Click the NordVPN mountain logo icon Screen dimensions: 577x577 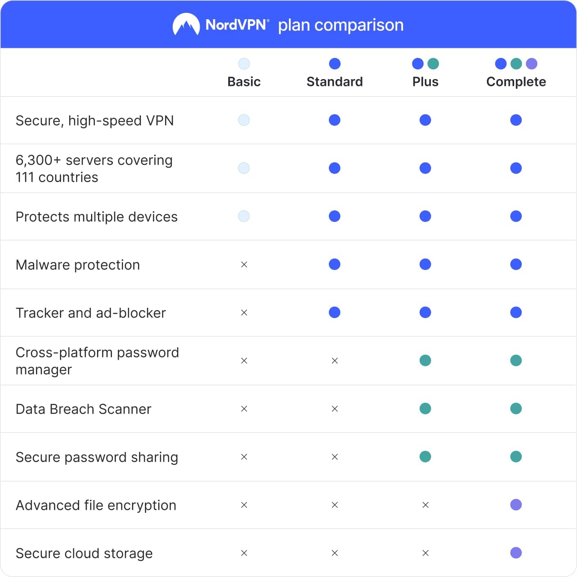[x=186, y=24]
